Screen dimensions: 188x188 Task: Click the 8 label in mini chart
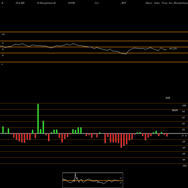click(x=121, y=178)
